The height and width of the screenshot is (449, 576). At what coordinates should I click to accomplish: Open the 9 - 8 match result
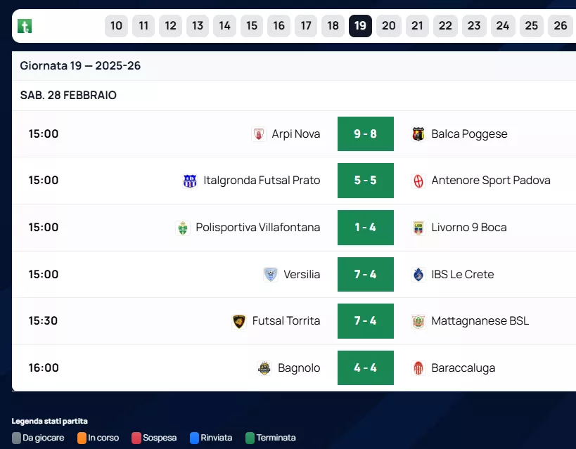tap(366, 134)
